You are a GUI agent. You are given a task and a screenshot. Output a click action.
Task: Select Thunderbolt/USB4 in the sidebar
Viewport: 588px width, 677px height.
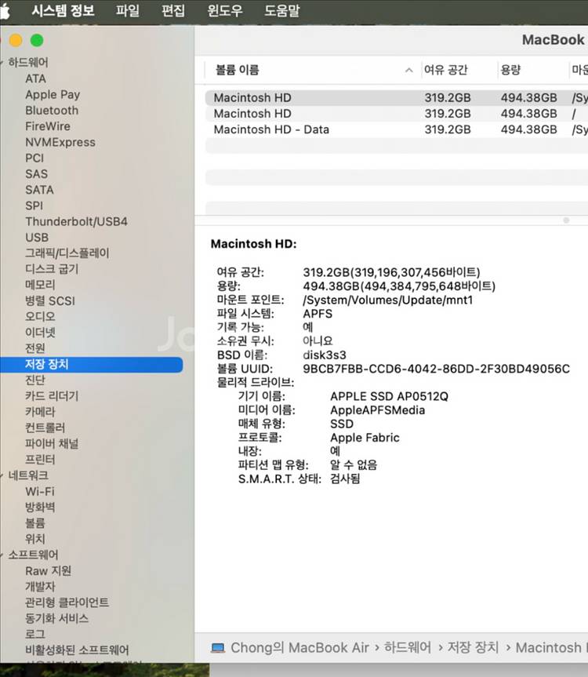pyautogui.click(x=76, y=222)
